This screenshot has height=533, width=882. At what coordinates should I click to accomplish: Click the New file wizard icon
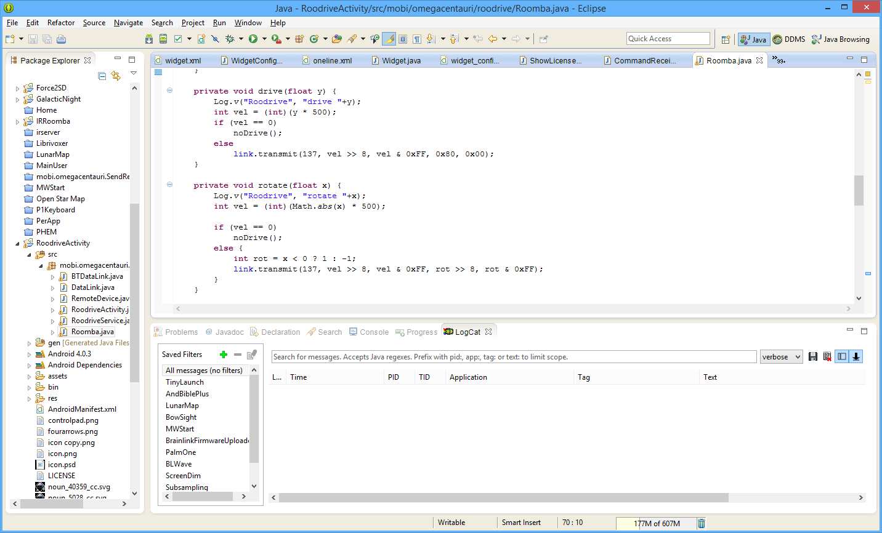pos(10,39)
